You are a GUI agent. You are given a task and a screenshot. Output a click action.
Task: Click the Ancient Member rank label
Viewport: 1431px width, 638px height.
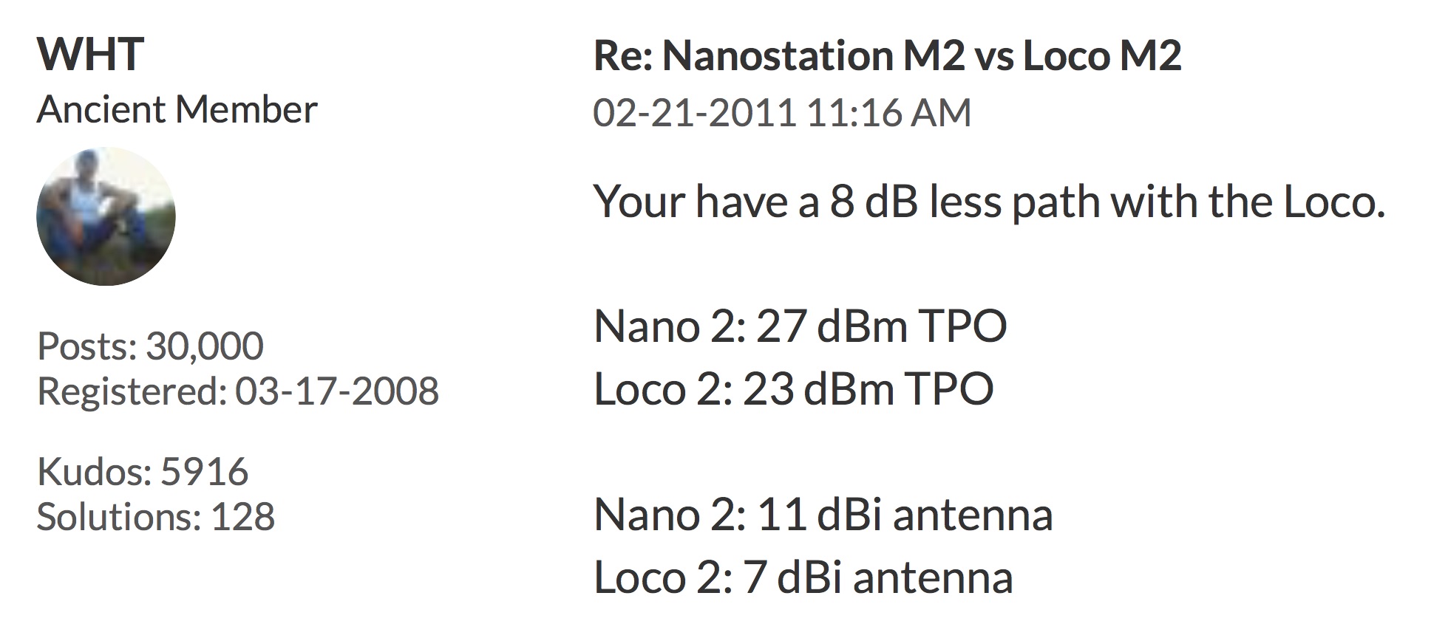[x=177, y=110]
